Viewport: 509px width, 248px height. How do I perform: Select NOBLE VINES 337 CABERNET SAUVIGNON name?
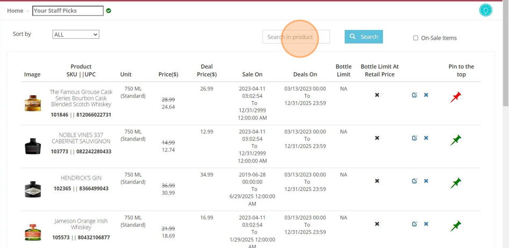[x=81, y=138]
